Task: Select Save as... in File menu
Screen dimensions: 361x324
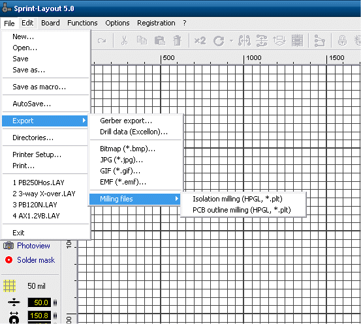Action: [45, 70]
